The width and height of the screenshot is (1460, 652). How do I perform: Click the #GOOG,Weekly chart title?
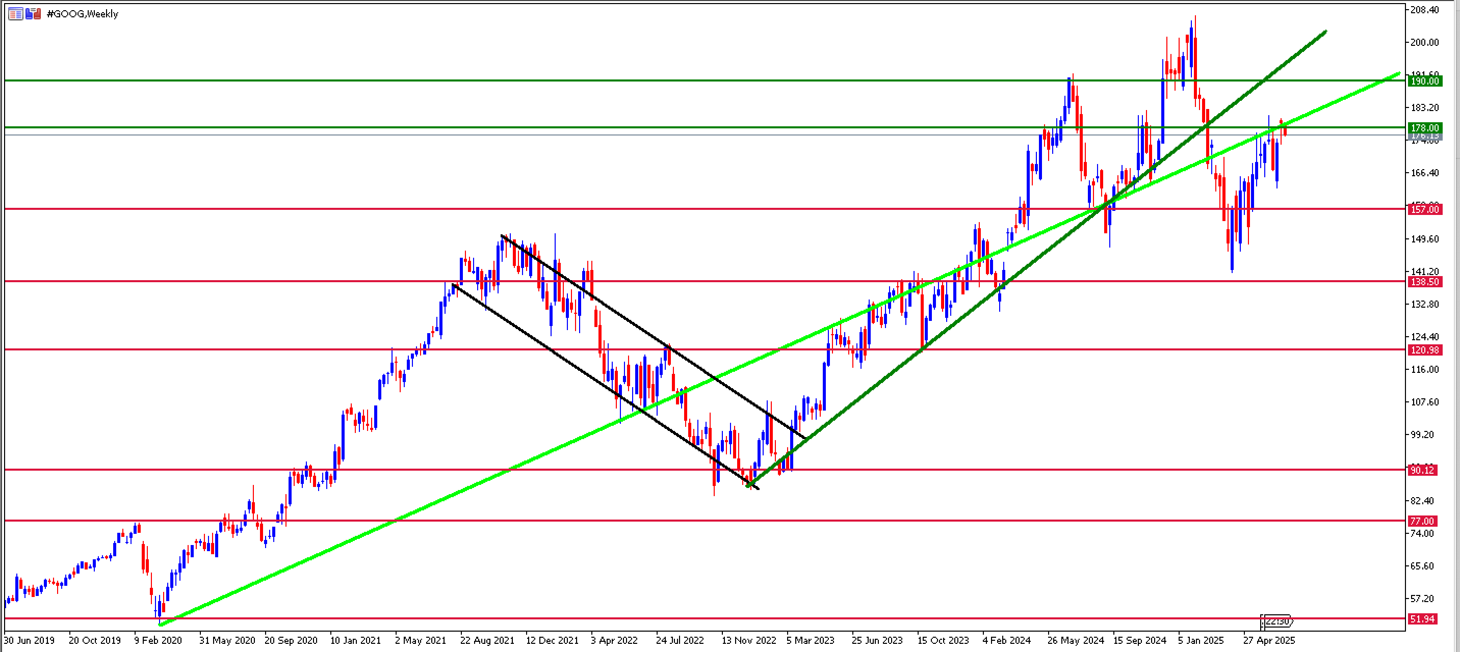click(82, 14)
